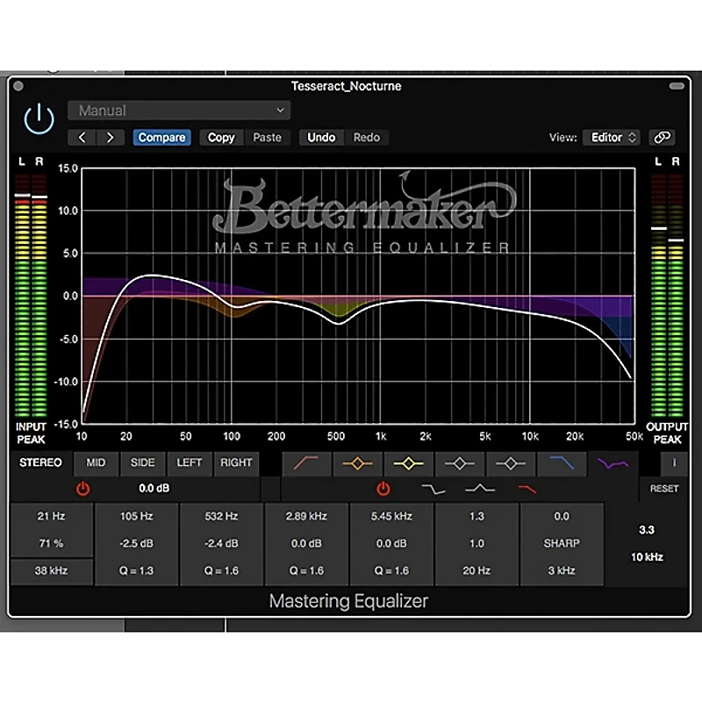
Task: Choose the low shelf filter shape icon
Action: pyautogui.click(x=433, y=489)
